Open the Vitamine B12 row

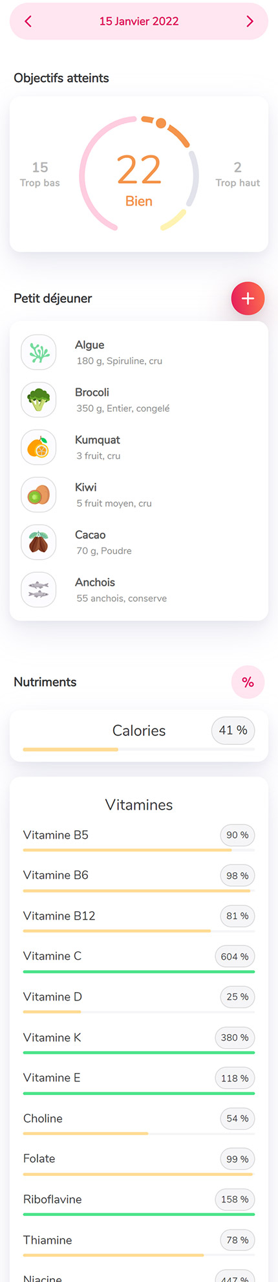coord(139,920)
